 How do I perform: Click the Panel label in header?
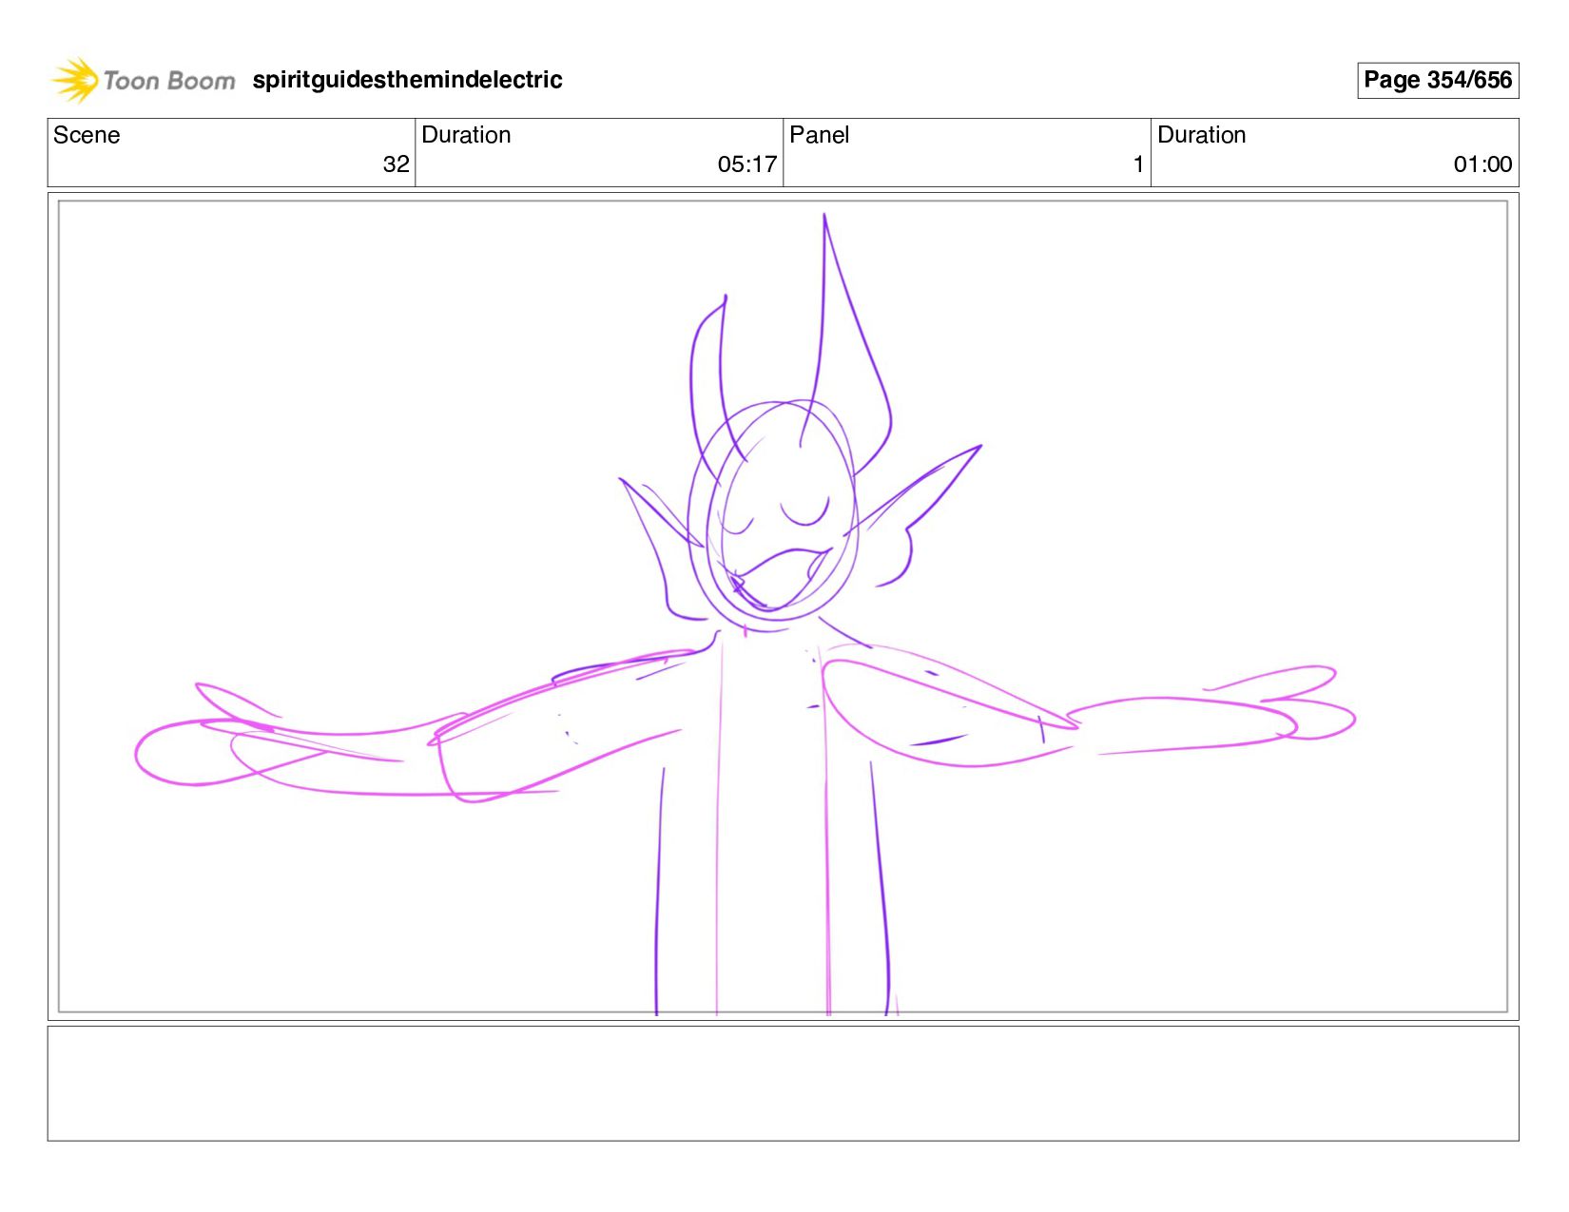[x=819, y=135]
